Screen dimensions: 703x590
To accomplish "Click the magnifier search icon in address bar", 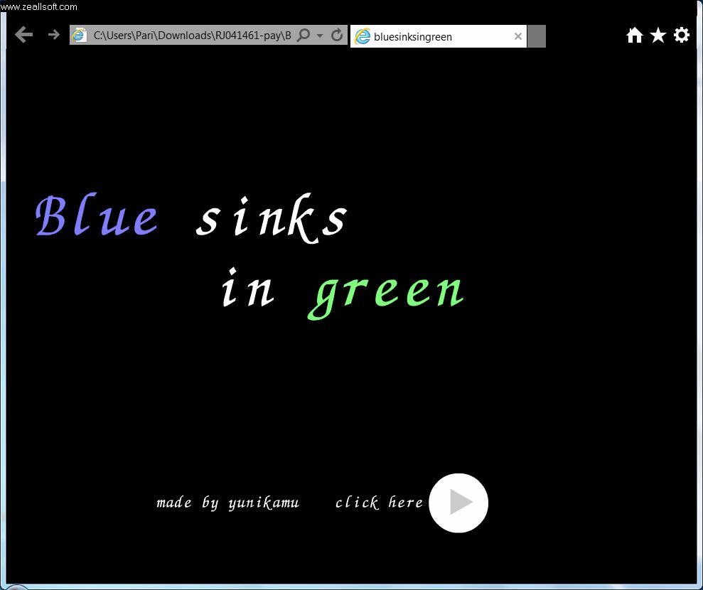I will (304, 36).
